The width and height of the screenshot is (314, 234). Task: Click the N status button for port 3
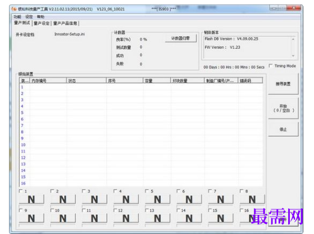(95, 199)
